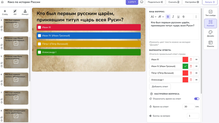The width and height of the screenshot is (219, 123).
Task: Duplicate slide 3
Action: click(x=2, y=27)
